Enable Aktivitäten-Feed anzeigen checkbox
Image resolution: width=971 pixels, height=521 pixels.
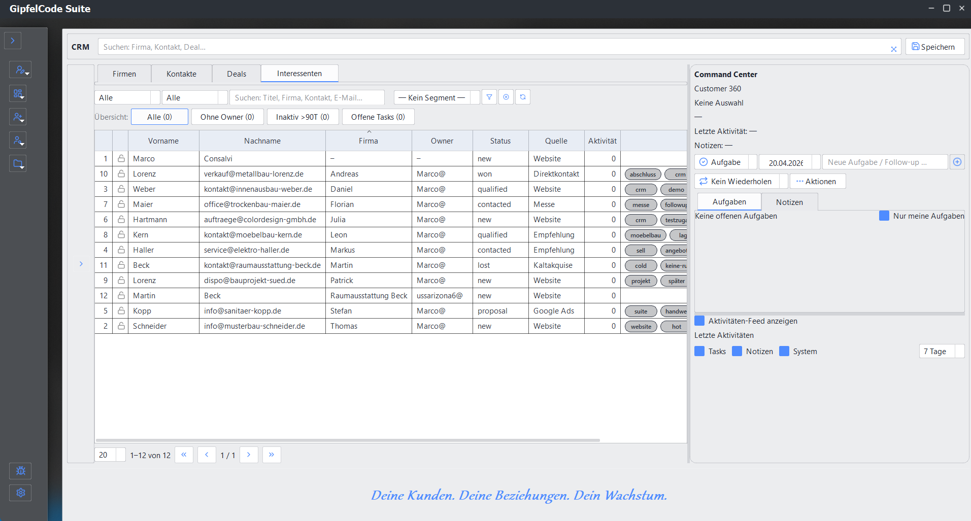coord(699,321)
